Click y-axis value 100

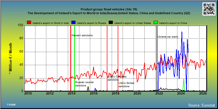tap(21, 25)
